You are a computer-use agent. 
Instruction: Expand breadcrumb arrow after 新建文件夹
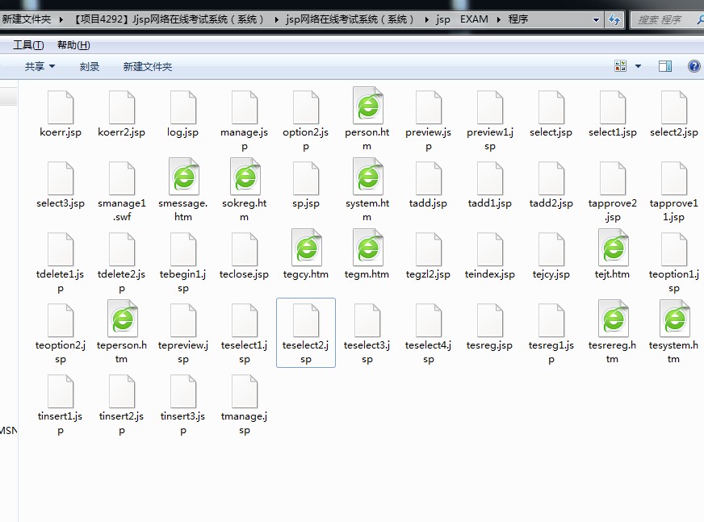[x=61, y=19]
